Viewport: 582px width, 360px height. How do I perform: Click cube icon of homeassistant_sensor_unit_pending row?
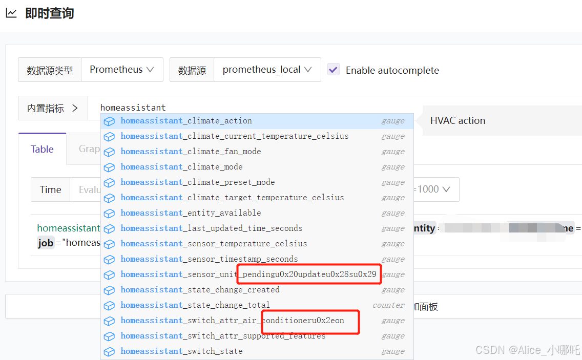109,274
